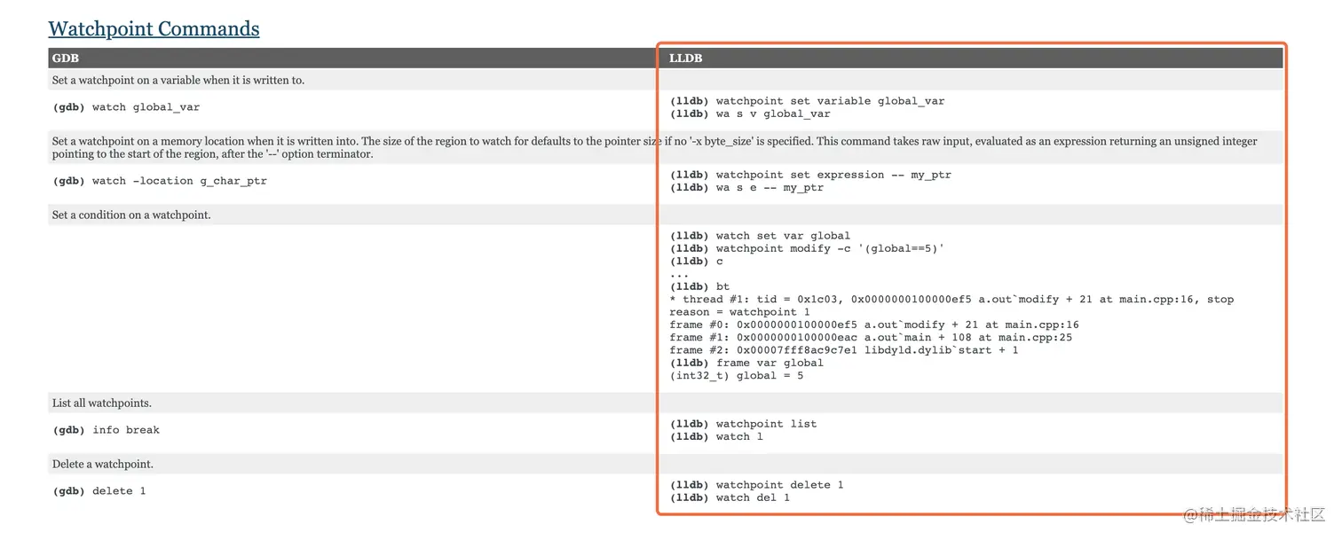Image resolution: width=1342 pixels, height=540 pixels.
Task: Open the Watchpoint Commands heading link
Action: pyautogui.click(x=154, y=29)
